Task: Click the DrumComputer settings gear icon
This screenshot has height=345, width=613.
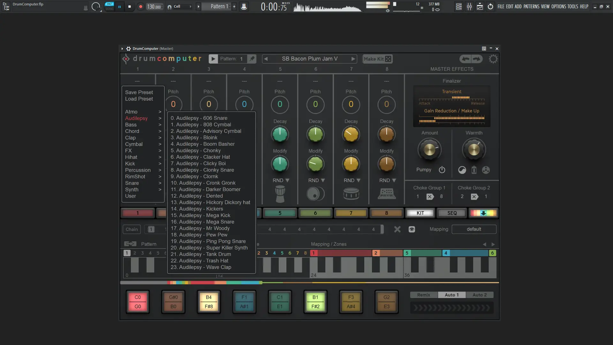Action: pyautogui.click(x=493, y=59)
